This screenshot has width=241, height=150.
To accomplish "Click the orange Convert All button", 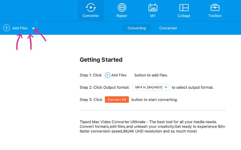I will pos(117,100).
